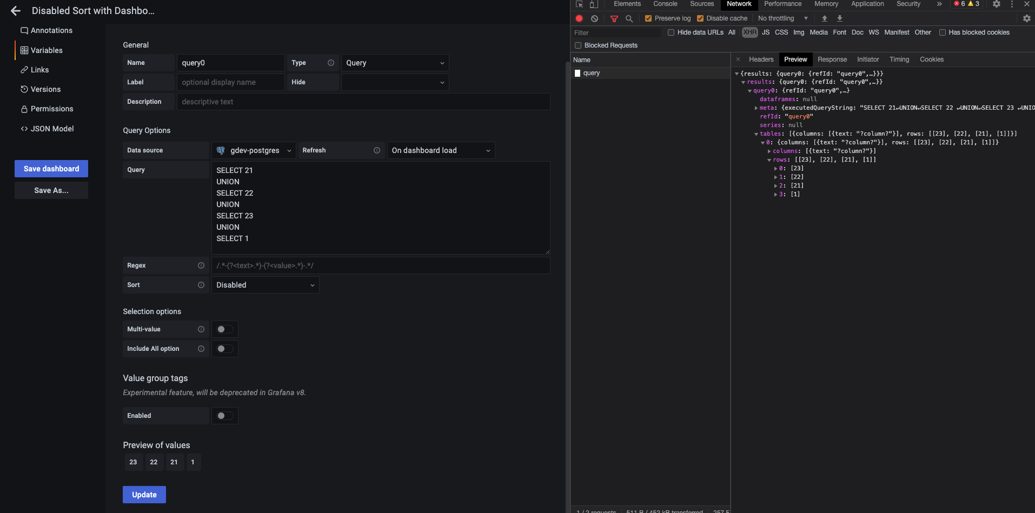Click the Update button
Viewport: 1035px width, 513px height.
(x=144, y=494)
